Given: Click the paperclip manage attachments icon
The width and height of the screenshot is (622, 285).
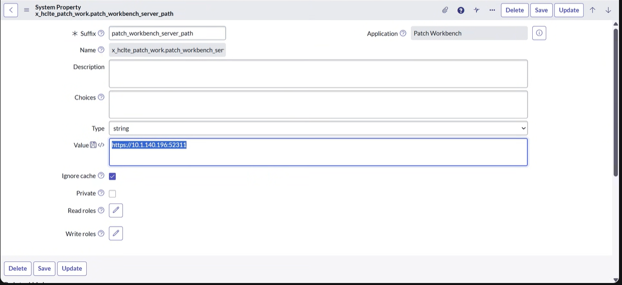Looking at the screenshot, I should (x=445, y=10).
